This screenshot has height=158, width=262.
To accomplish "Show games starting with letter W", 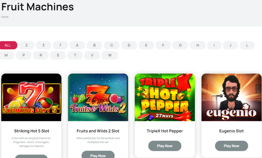I will point(110,55).
